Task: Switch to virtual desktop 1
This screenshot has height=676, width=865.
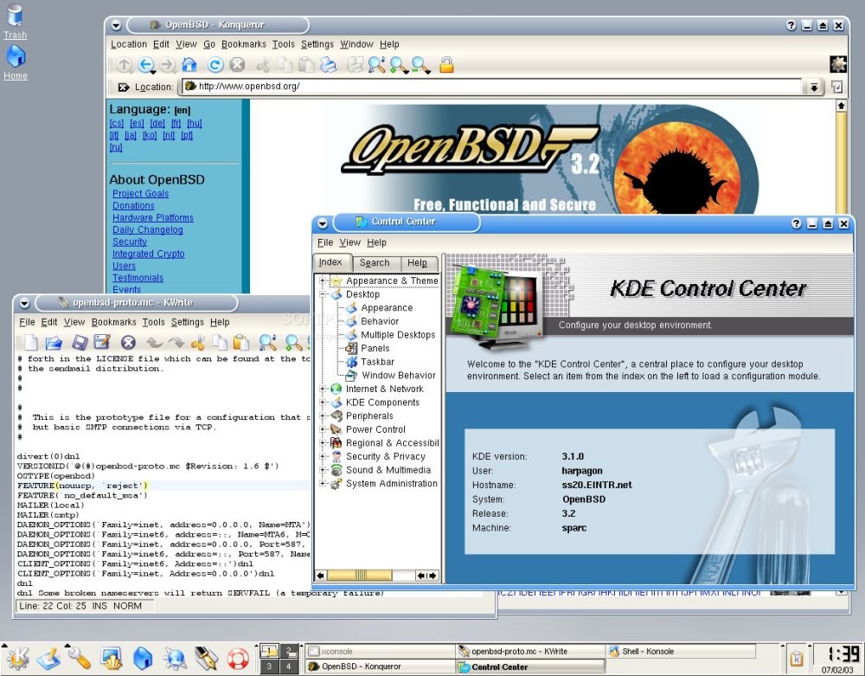Action: [269, 651]
